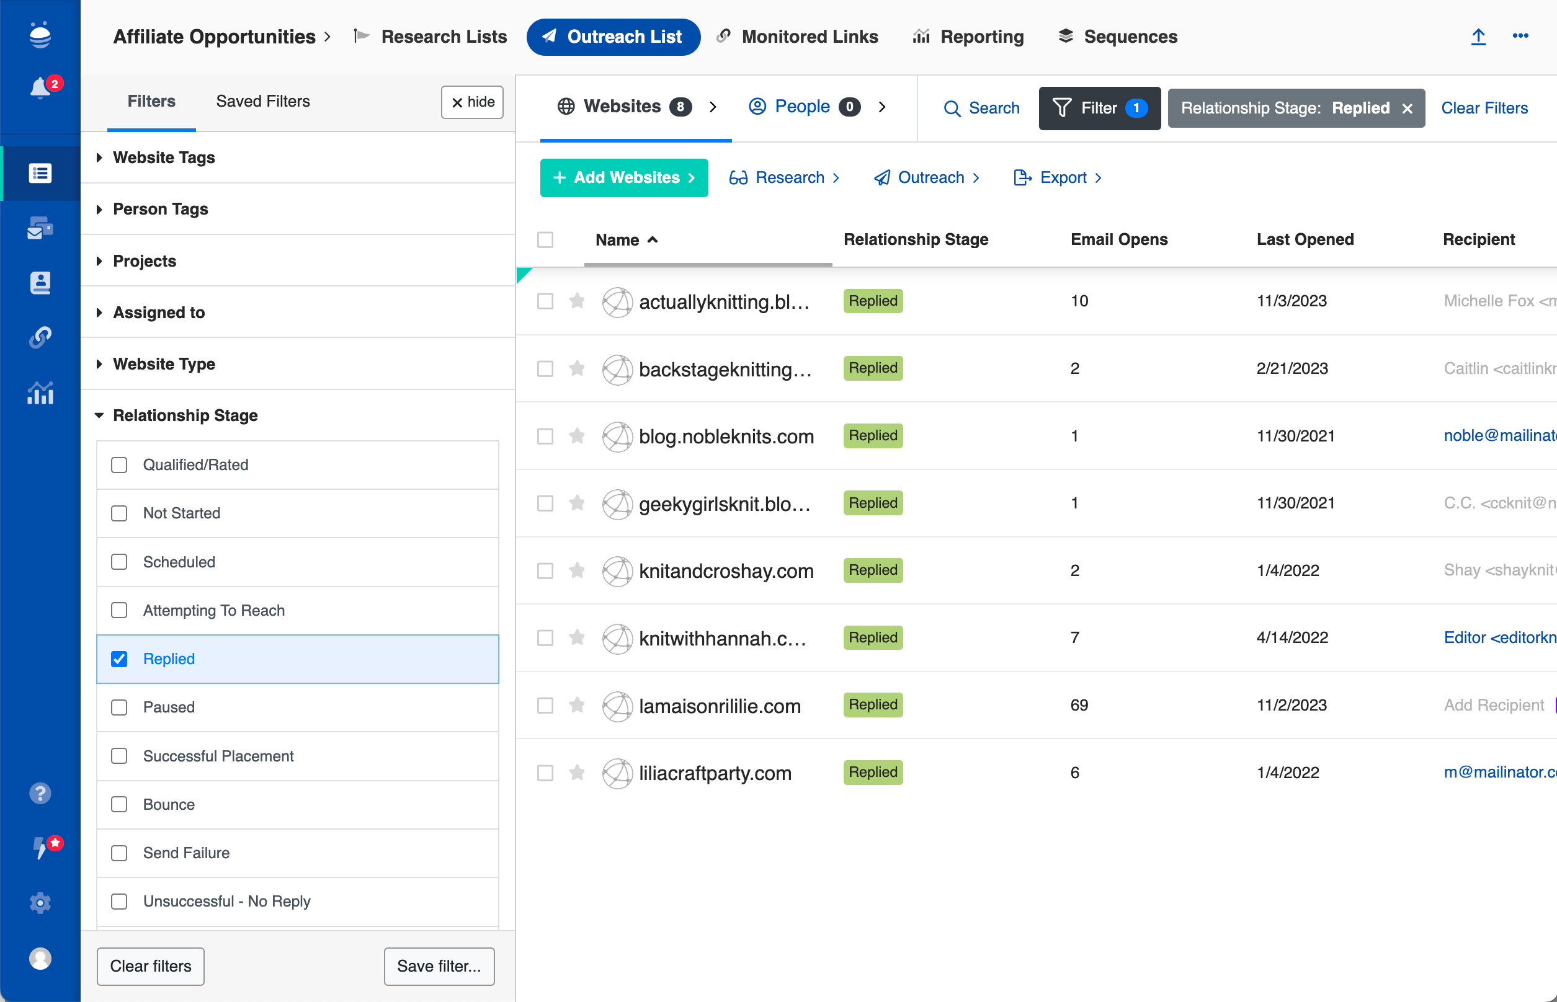The image size is (1557, 1002).
Task: Open the contacts card sidebar icon
Action: (40, 282)
